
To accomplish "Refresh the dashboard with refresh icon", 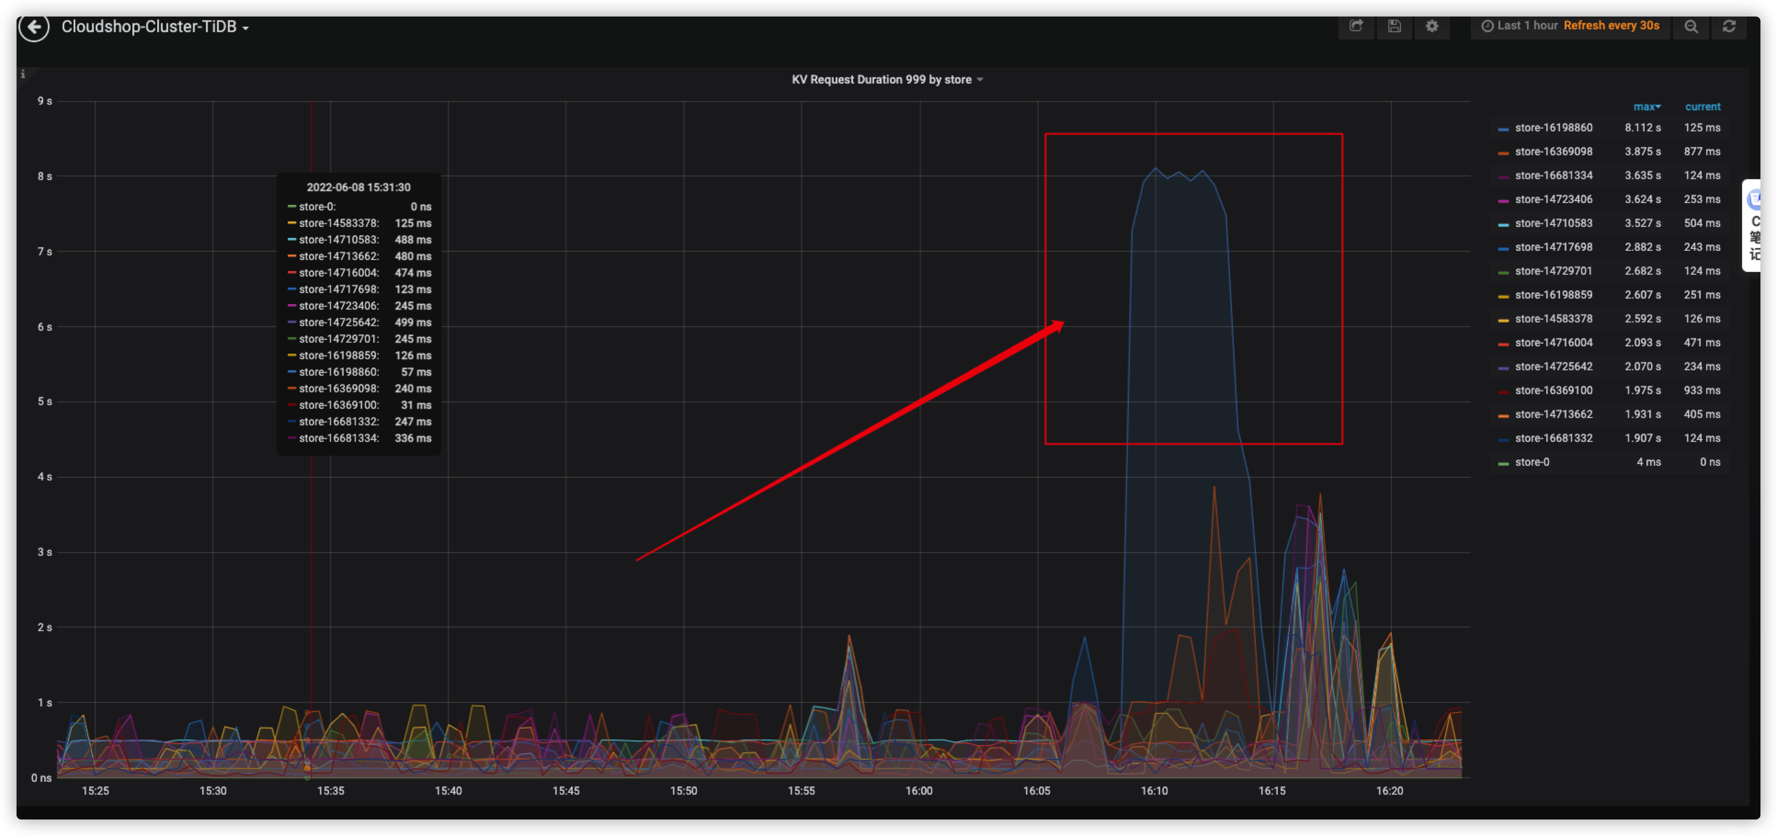I will coord(1729,26).
